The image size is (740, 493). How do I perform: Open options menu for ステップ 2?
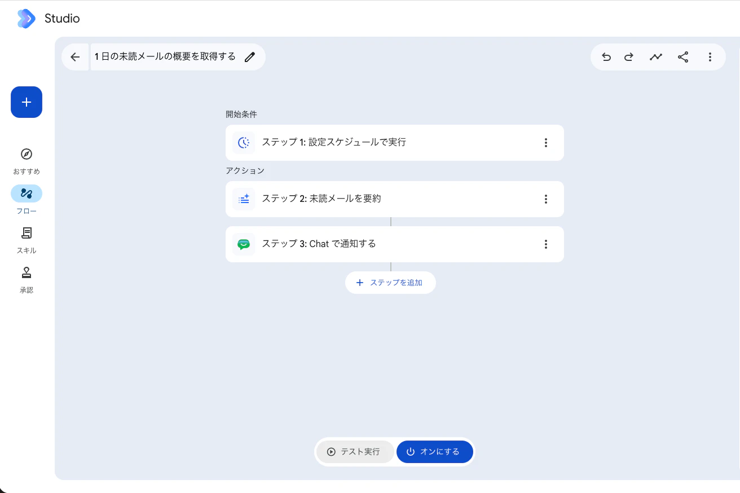(545, 199)
